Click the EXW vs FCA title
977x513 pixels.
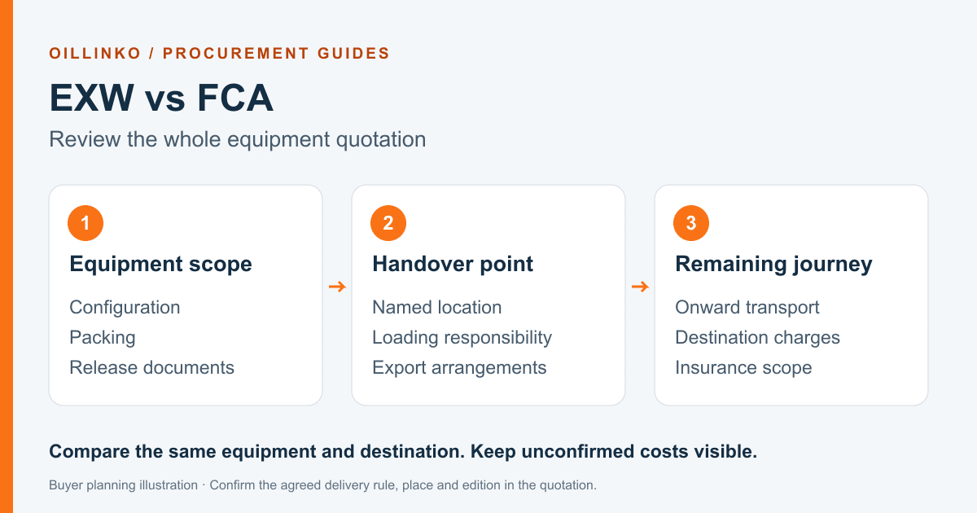click(x=161, y=99)
